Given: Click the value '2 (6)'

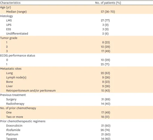Looking at the screenshot, I should coord(106,34).
